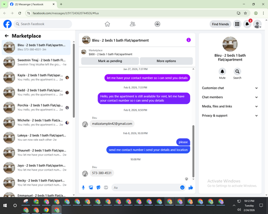Open the Groups icon in top nav
Screen dimensions: 268x214
(157, 24)
